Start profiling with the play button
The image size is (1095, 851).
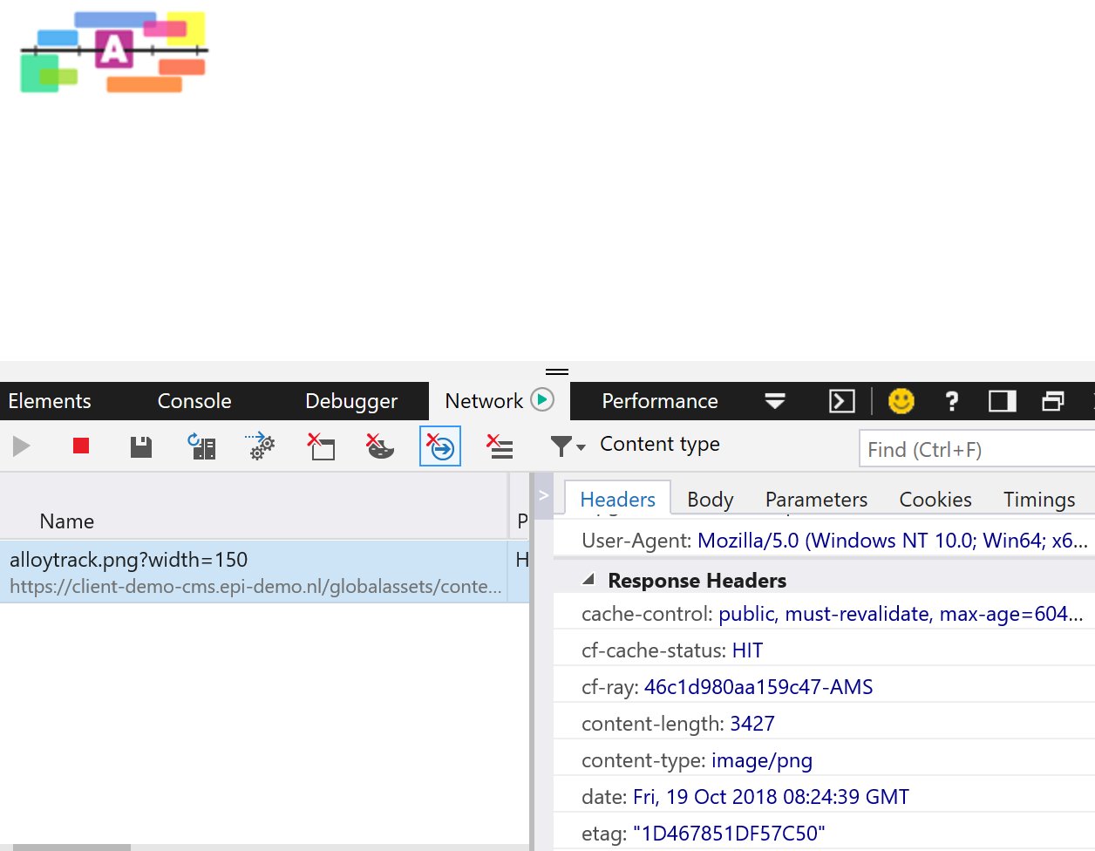(x=22, y=446)
